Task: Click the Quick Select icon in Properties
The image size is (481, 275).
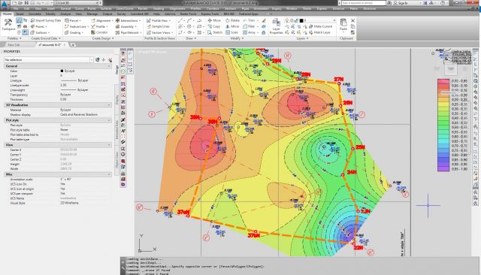Action: pyautogui.click(x=110, y=60)
